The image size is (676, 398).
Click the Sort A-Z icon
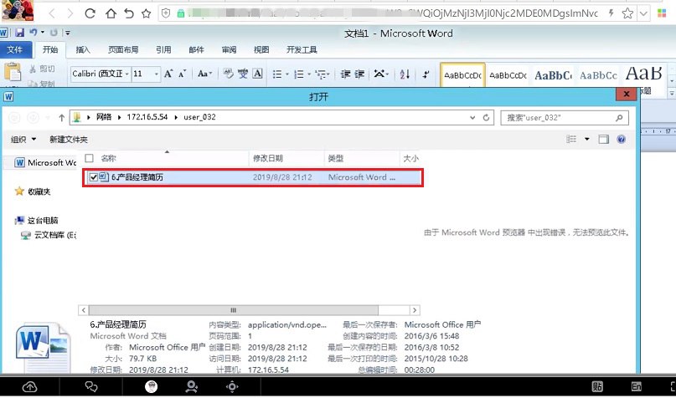coord(405,74)
